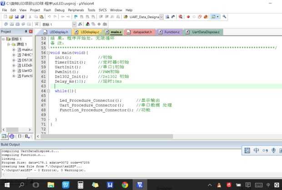Screen dimensions: 282x190
Task: Collapse the void main function fold
Action: (x=48, y=53)
